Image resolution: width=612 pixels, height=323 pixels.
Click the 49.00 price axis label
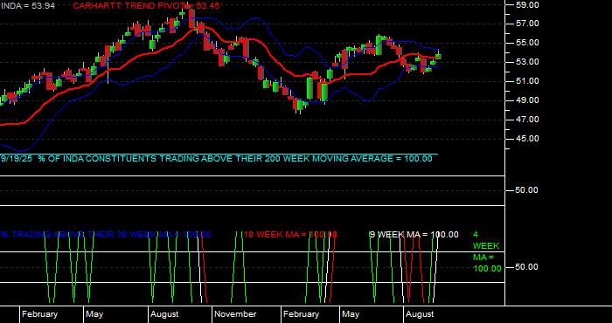point(527,100)
